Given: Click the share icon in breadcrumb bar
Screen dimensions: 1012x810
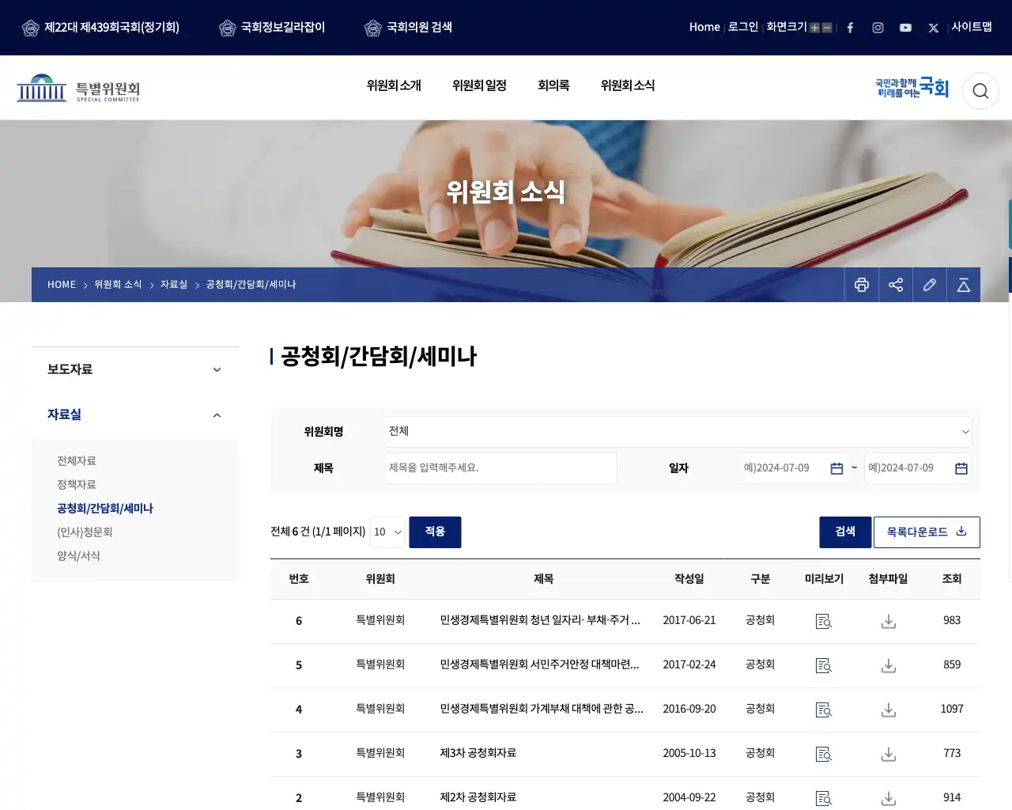Looking at the screenshot, I should click(896, 285).
